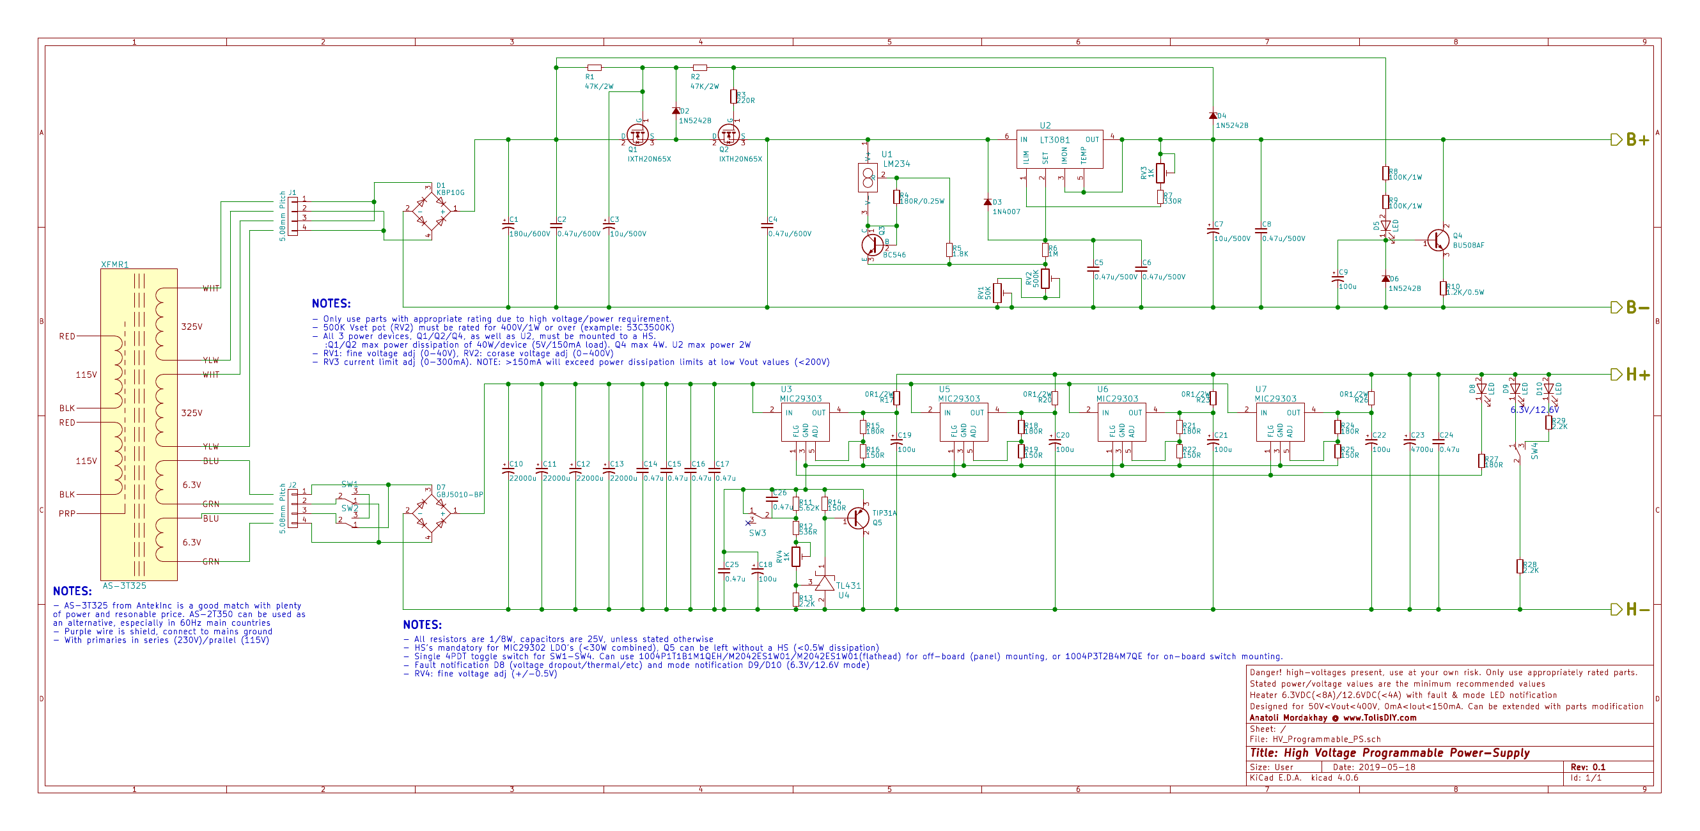Click the D1 KBP10G bridge rectifier symbol
1700x831 pixels.
point(432,211)
